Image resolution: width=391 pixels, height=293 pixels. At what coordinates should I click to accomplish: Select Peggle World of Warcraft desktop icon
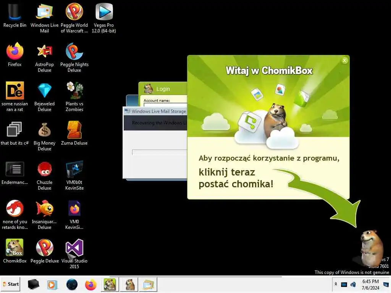pos(74,18)
